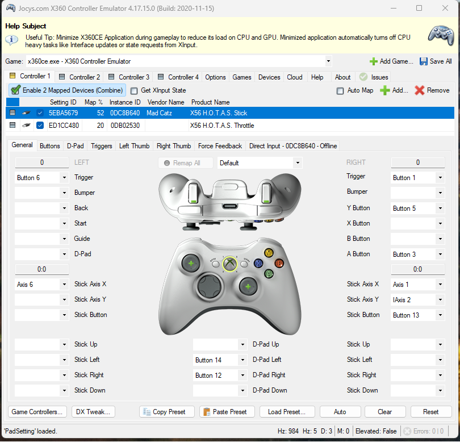The image size is (460, 442).
Task: Open the Game selection dropdown
Action: (328, 61)
